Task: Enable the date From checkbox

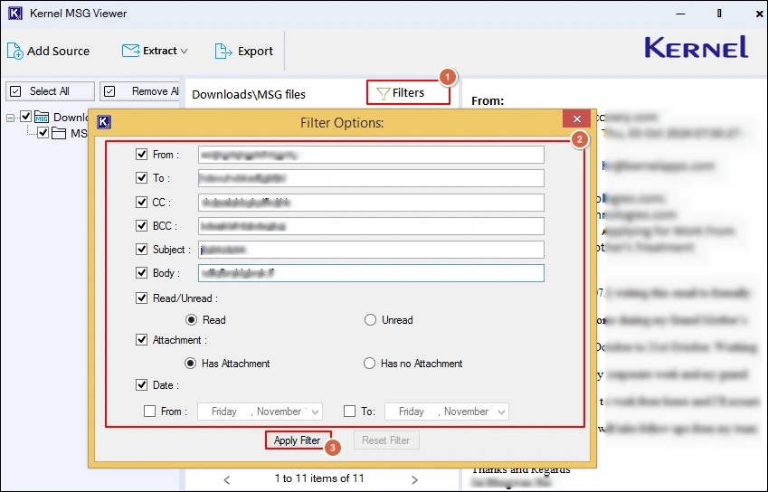Action: (x=150, y=412)
